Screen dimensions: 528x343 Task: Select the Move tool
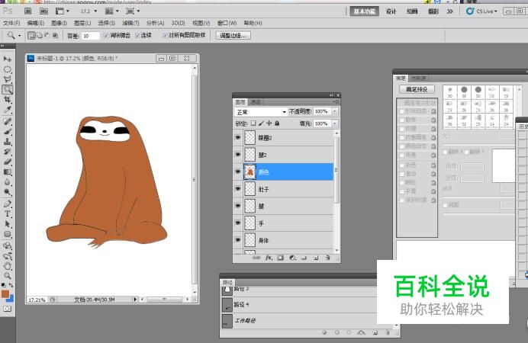coord(8,59)
